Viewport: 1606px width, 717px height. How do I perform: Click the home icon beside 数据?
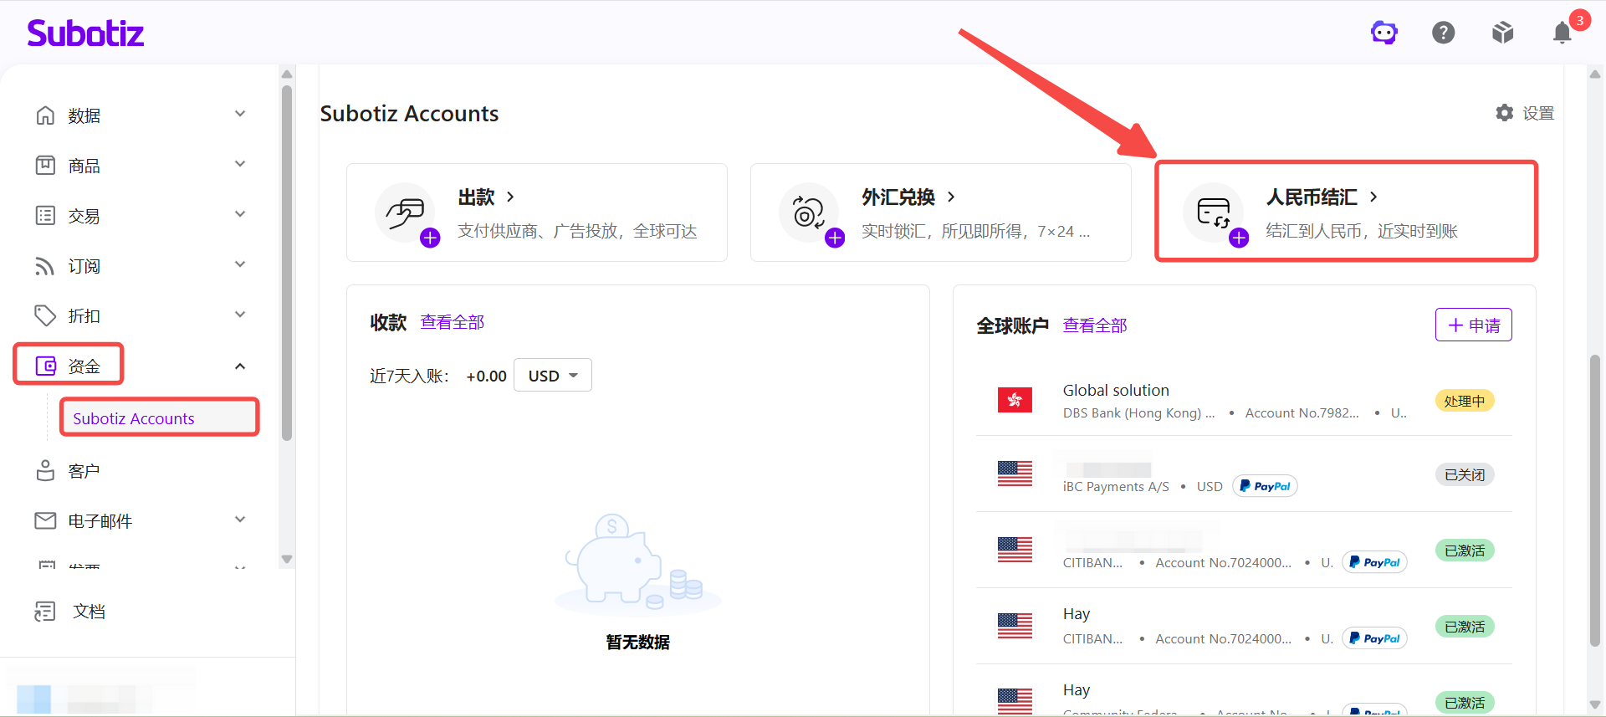[x=45, y=115]
